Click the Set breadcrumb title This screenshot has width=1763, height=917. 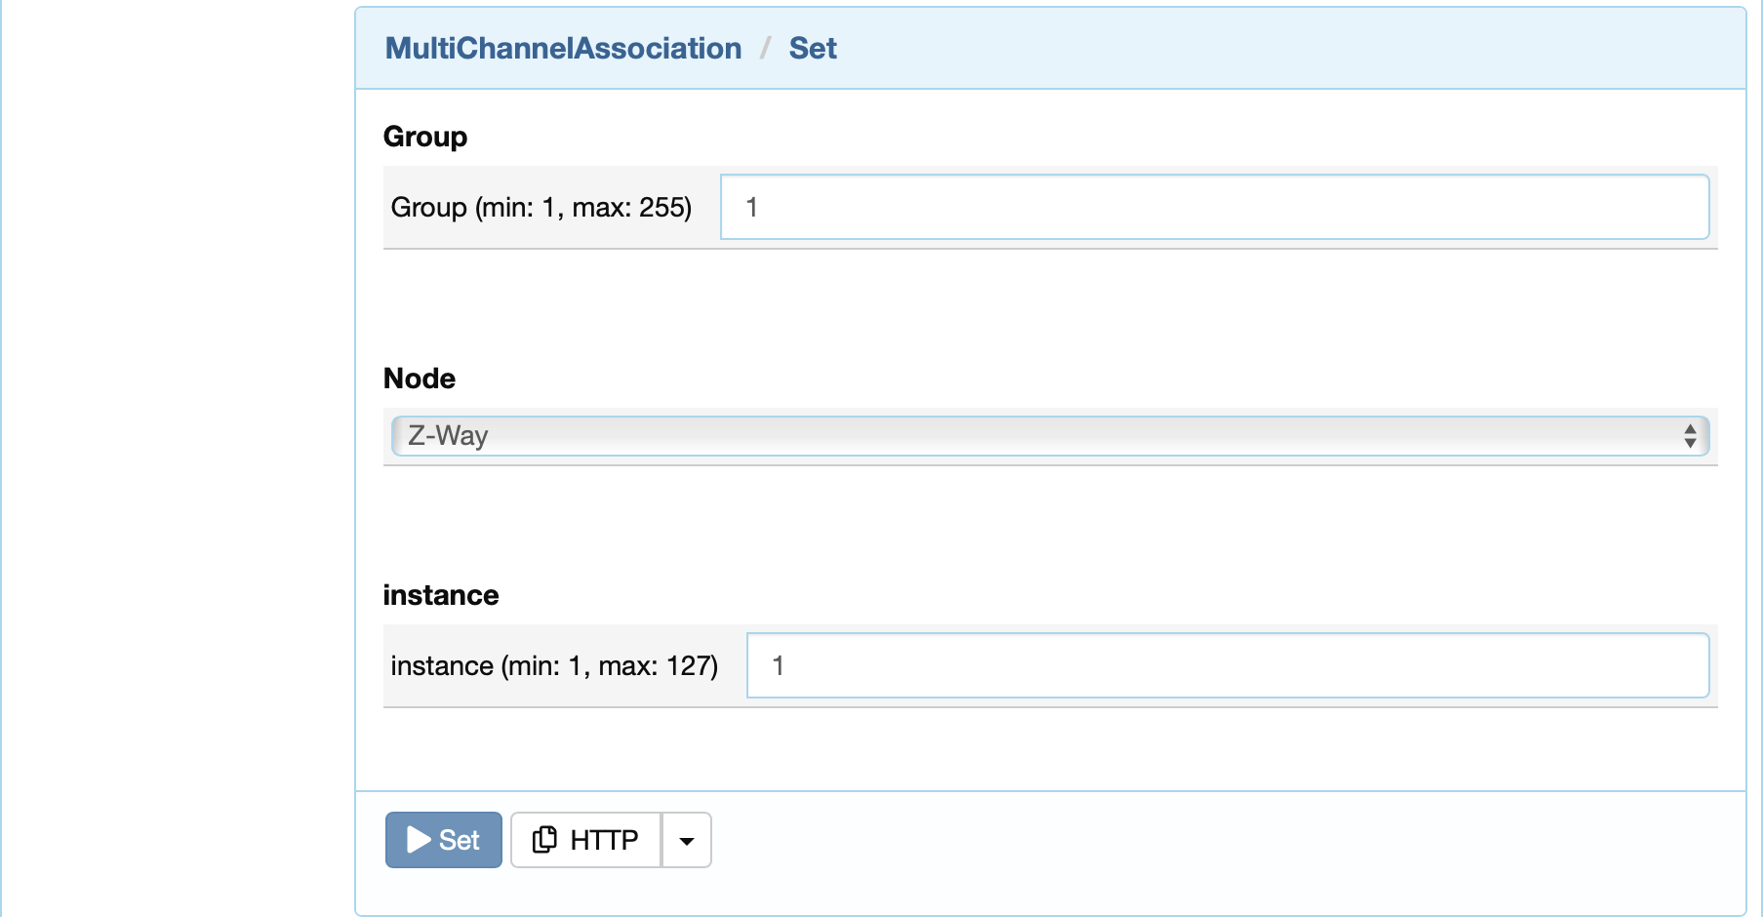tap(813, 48)
